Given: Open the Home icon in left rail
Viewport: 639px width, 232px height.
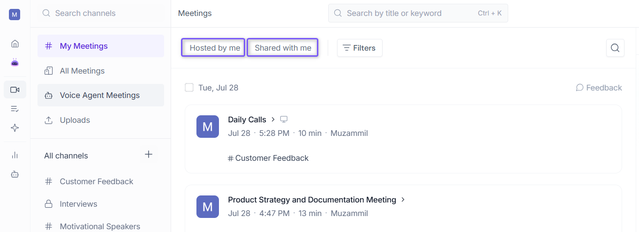Looking at the screenshot, I should coord(15,44).
